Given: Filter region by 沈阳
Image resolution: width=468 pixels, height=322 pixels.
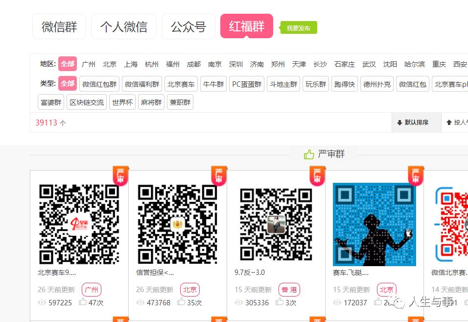Looking at the screenshot, I should click(390, 64).
